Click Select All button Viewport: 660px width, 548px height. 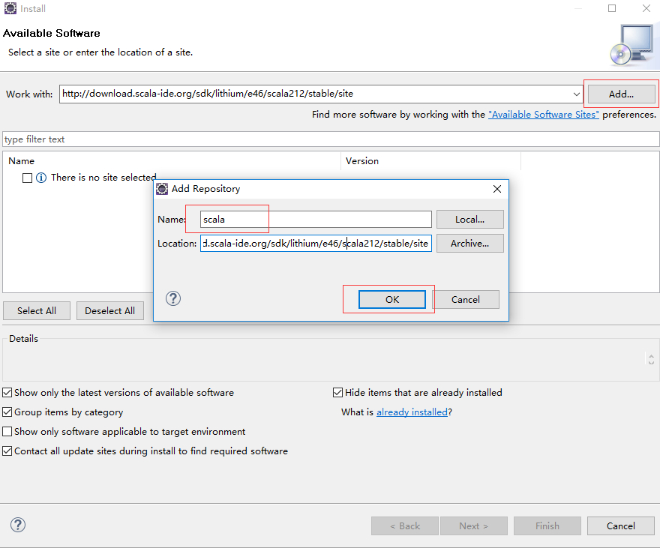pyautogui.click(x=37, y=311)
